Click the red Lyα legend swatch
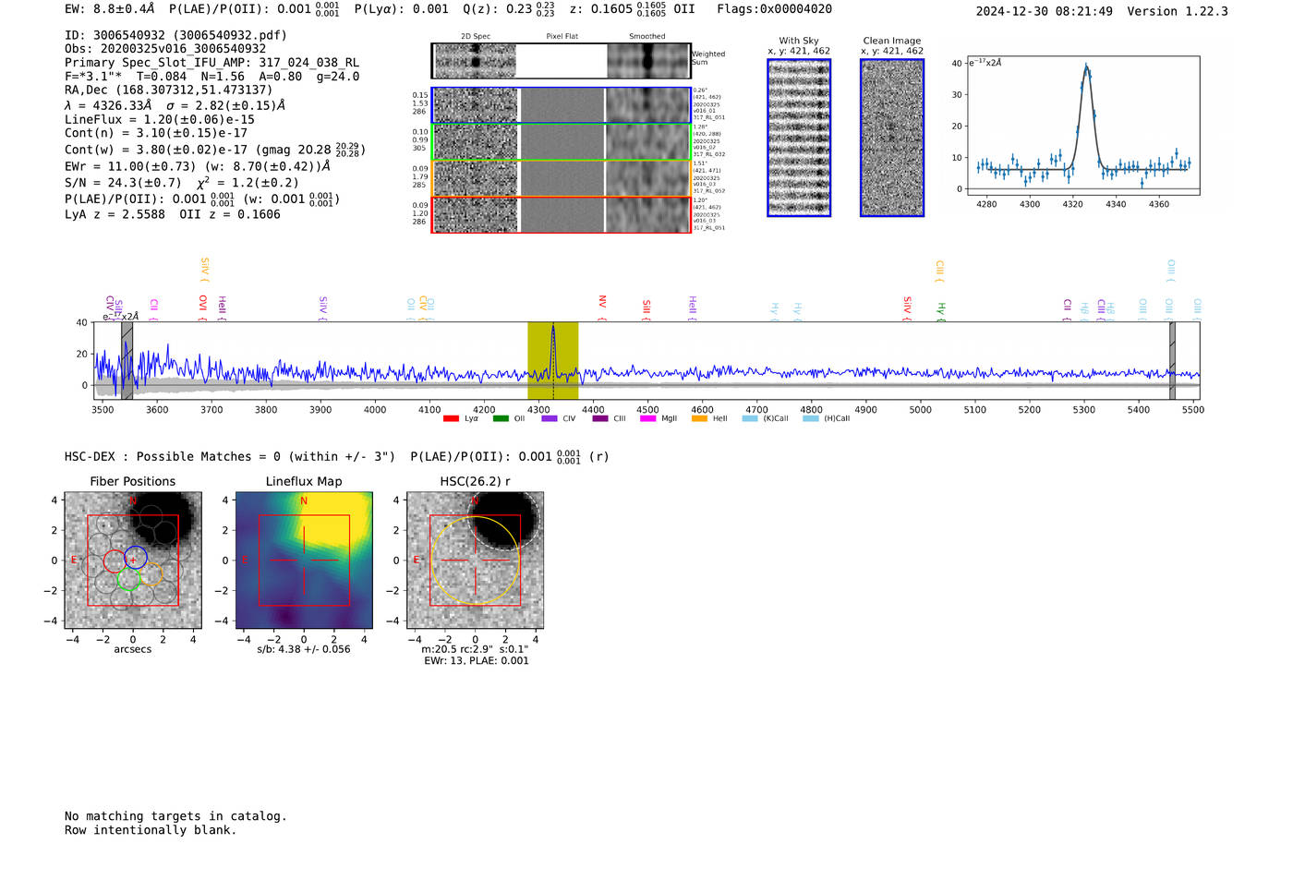Screen dimensions: 1293x880 (451, 418)
